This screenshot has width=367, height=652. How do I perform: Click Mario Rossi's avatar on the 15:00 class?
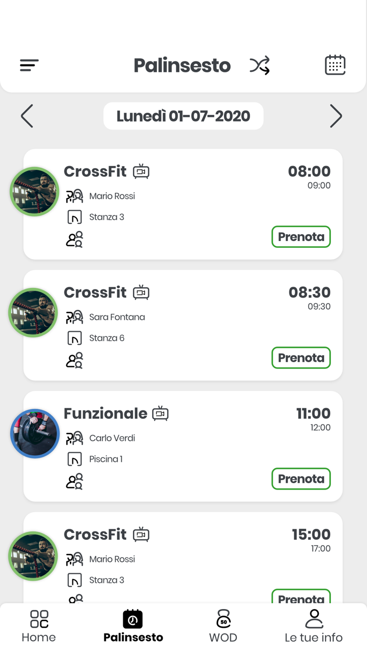pyautogui.click(x=34, y=557)
